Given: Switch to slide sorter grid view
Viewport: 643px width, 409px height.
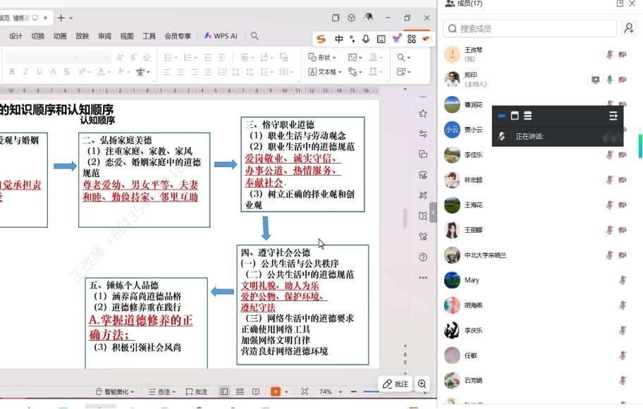Looking at the screenshot, I should pos(240,391).
